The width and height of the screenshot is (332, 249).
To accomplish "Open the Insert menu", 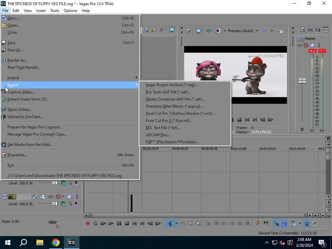I will [x=41, y=11].
